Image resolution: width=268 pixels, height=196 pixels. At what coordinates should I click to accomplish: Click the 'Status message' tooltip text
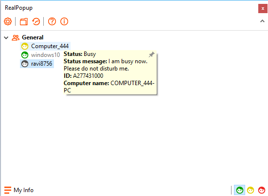(x=106, y=65)
